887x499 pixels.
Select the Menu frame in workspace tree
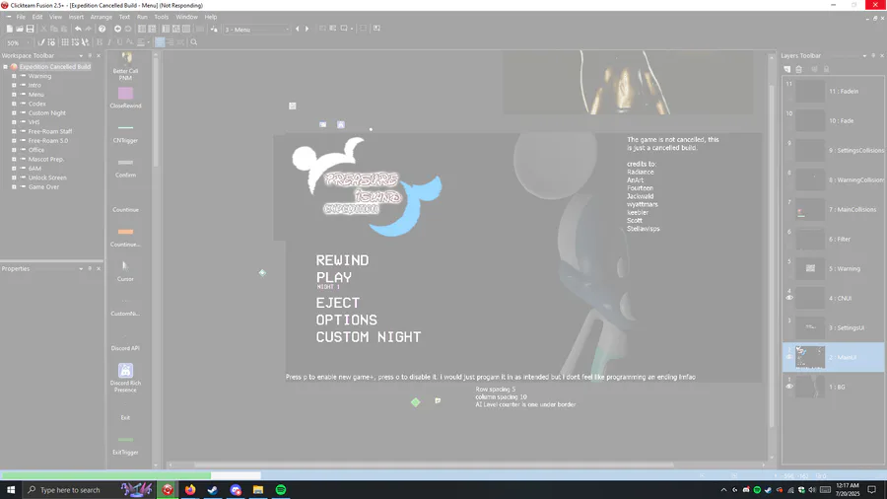pyautogui.click(x=35, y=95)
